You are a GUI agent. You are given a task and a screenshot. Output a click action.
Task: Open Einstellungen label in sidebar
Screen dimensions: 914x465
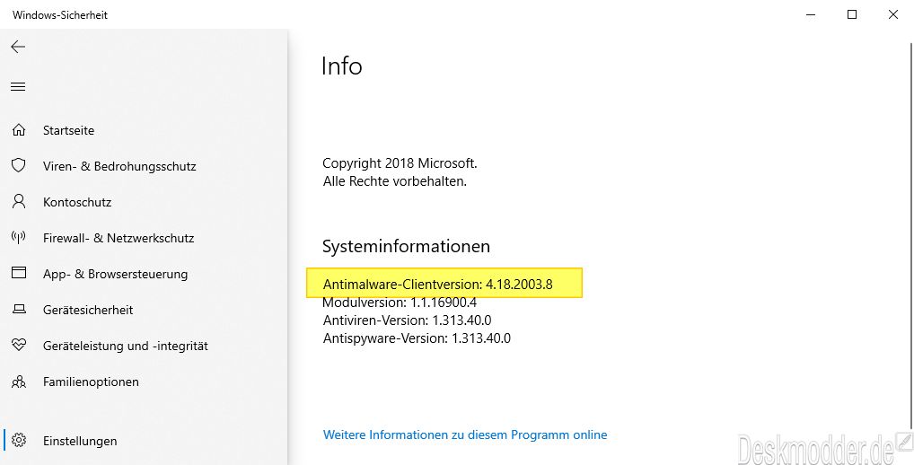pyautogui.click(x=80, y=441)
